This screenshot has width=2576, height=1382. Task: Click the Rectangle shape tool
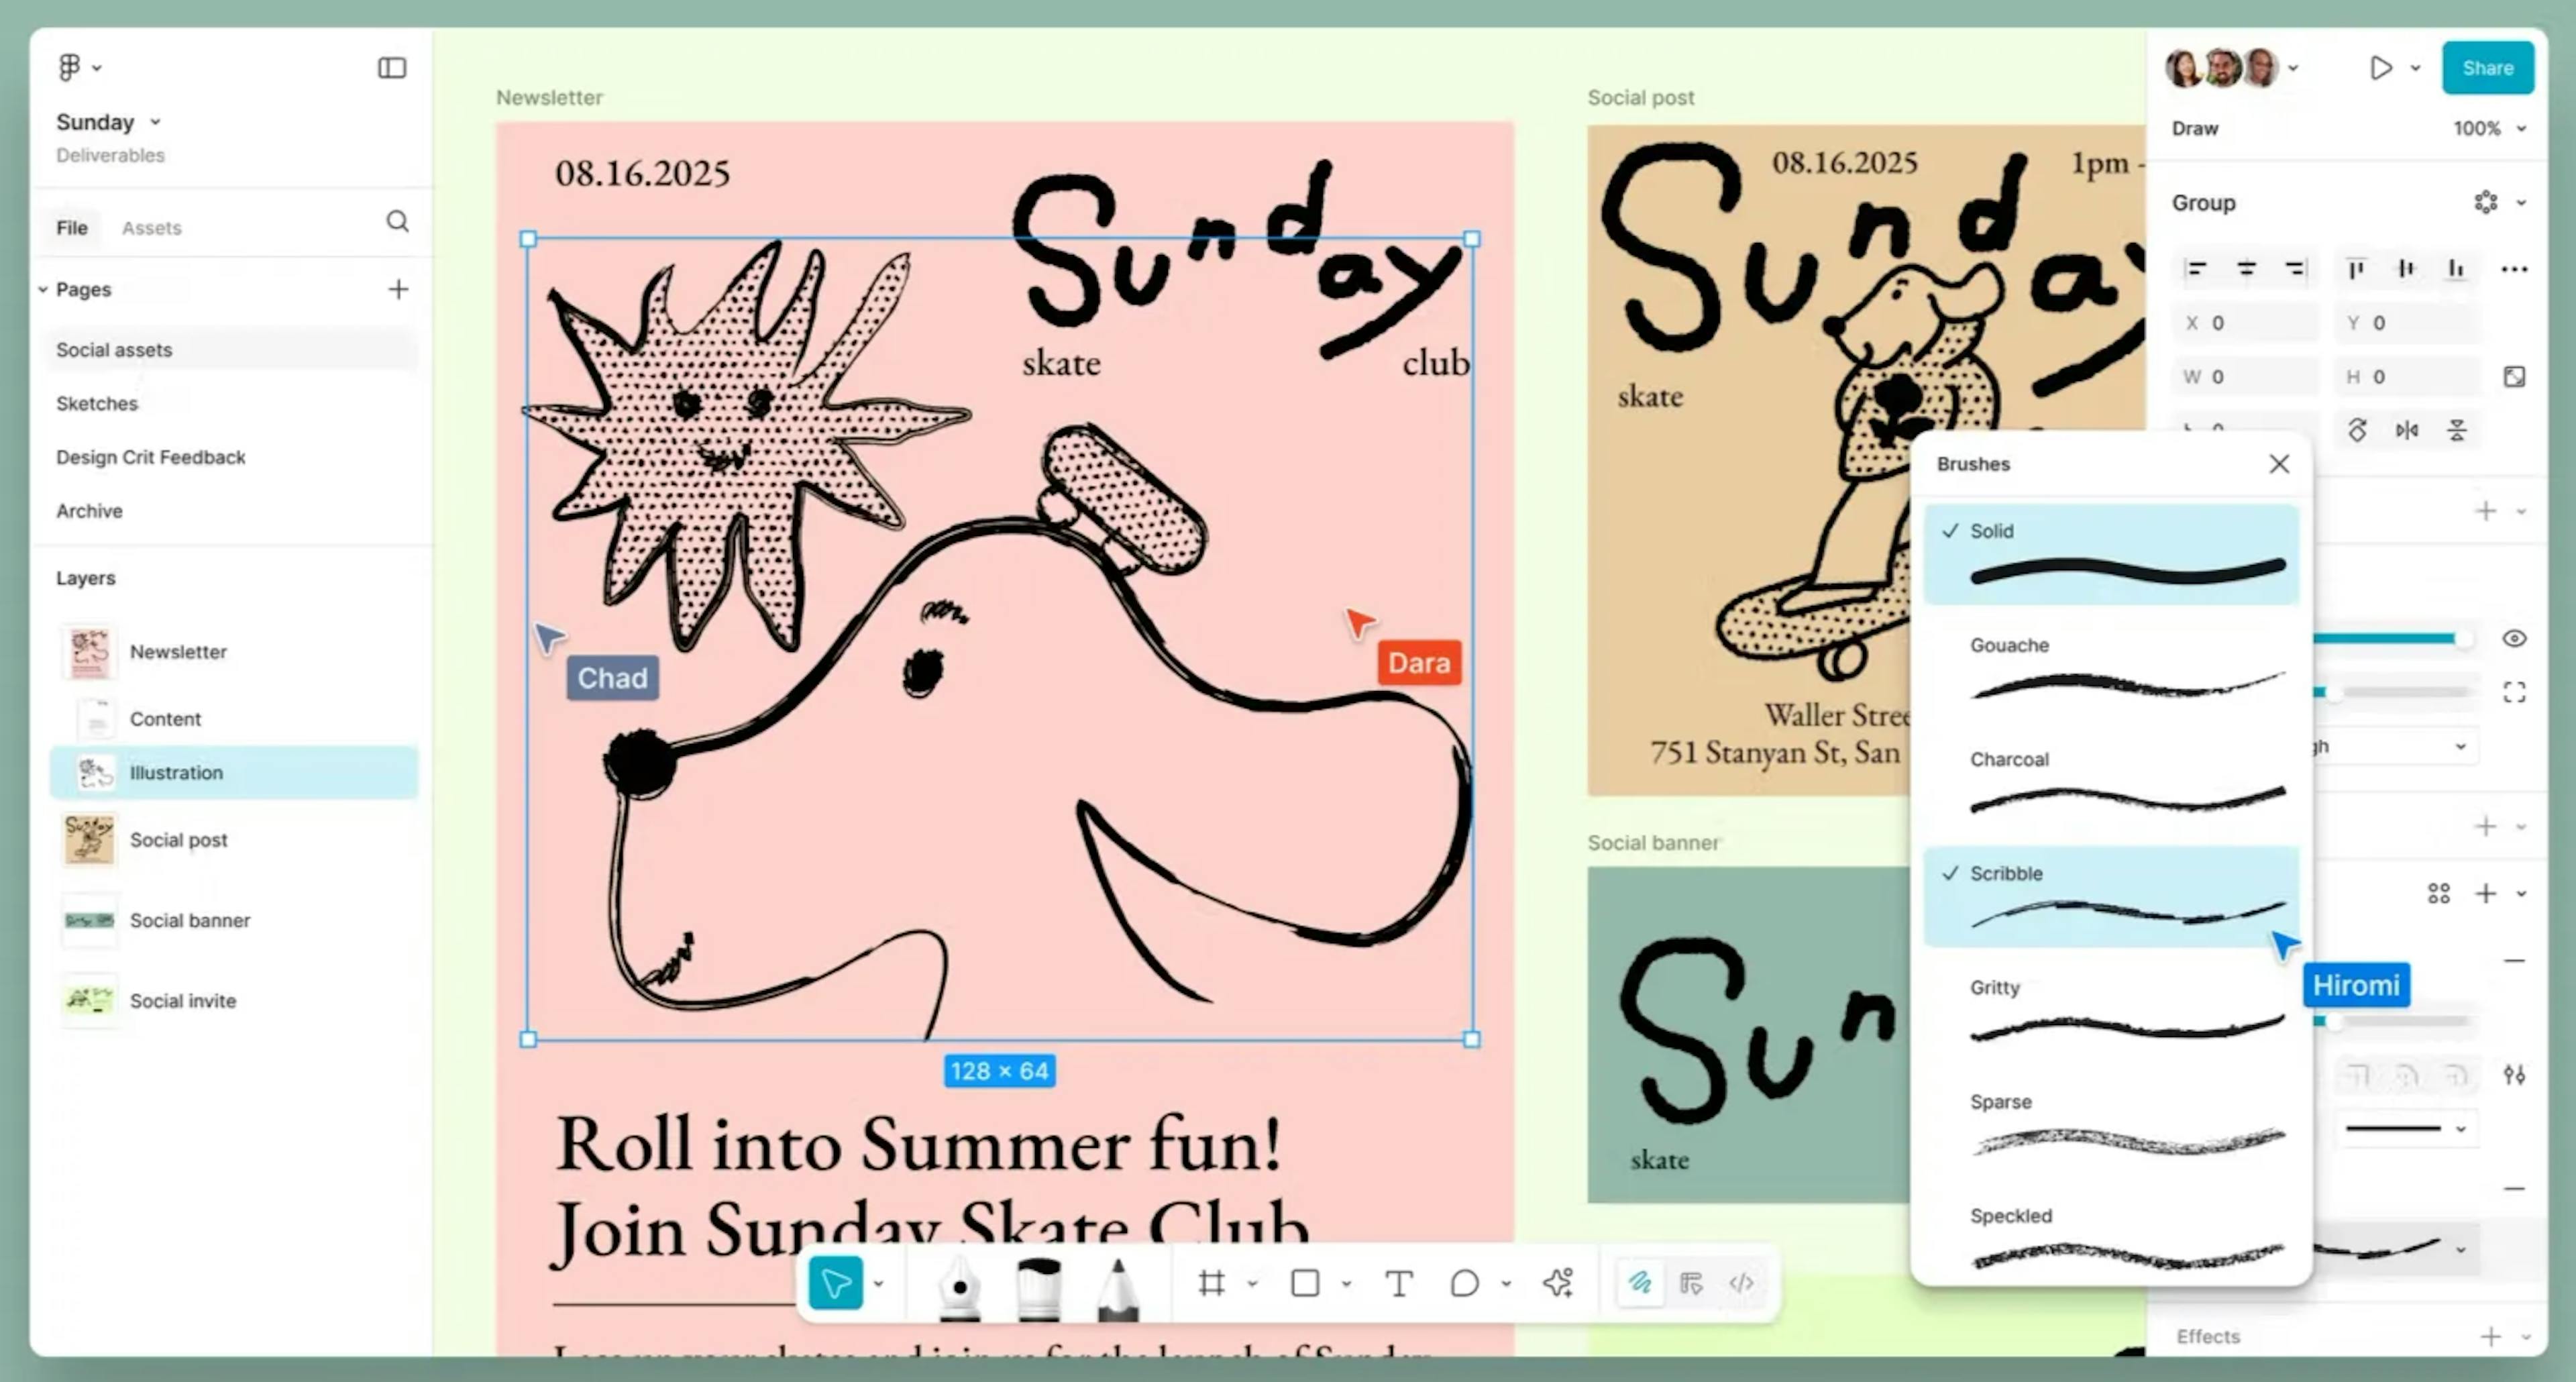1305,1283
